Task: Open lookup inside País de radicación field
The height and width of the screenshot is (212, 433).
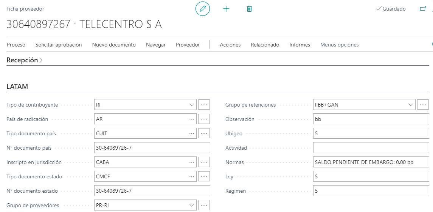Action: click(192, 119)
